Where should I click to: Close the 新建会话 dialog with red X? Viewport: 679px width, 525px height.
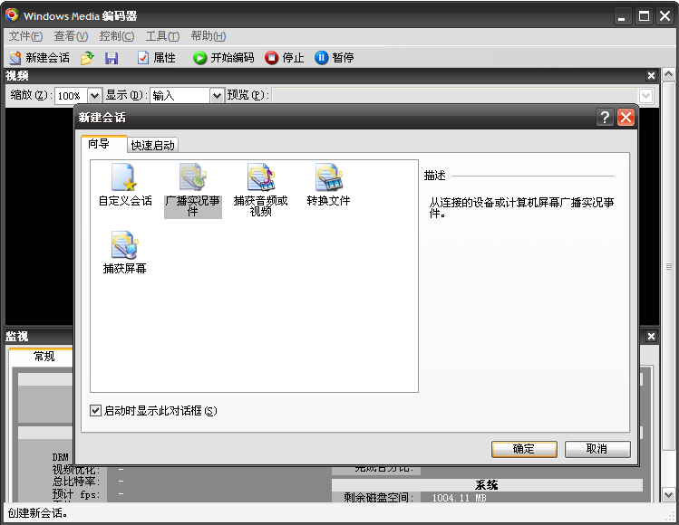click(x=626, y=117)
